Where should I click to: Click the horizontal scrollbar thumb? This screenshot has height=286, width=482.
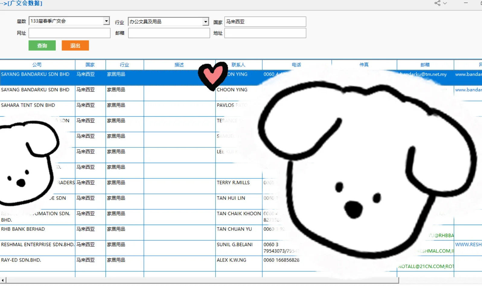click(203, 281)
